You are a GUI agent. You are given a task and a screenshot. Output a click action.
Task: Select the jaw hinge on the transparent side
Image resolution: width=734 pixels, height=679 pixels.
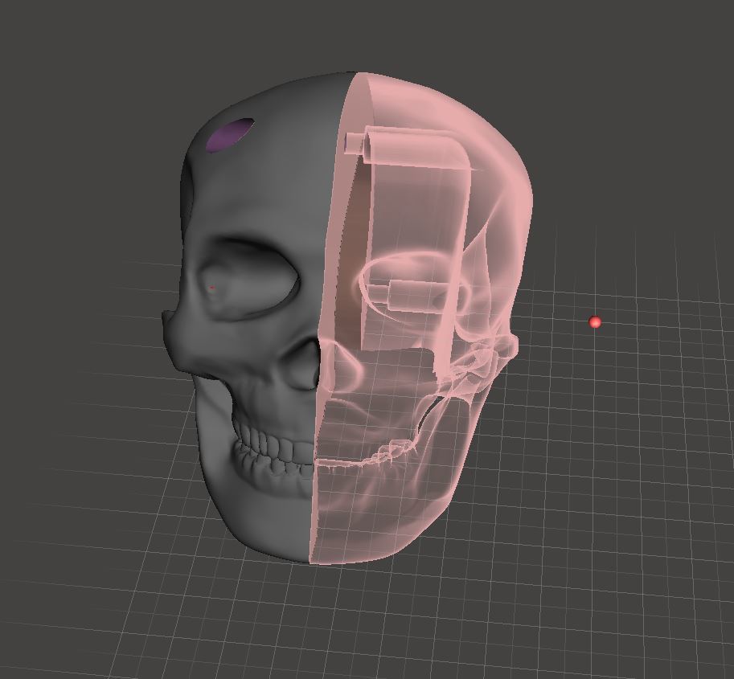(482, 362)
